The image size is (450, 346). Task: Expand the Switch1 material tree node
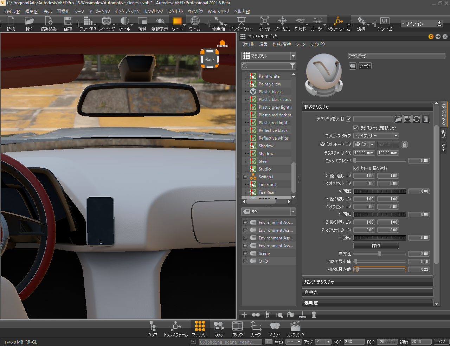click(245, 177)
